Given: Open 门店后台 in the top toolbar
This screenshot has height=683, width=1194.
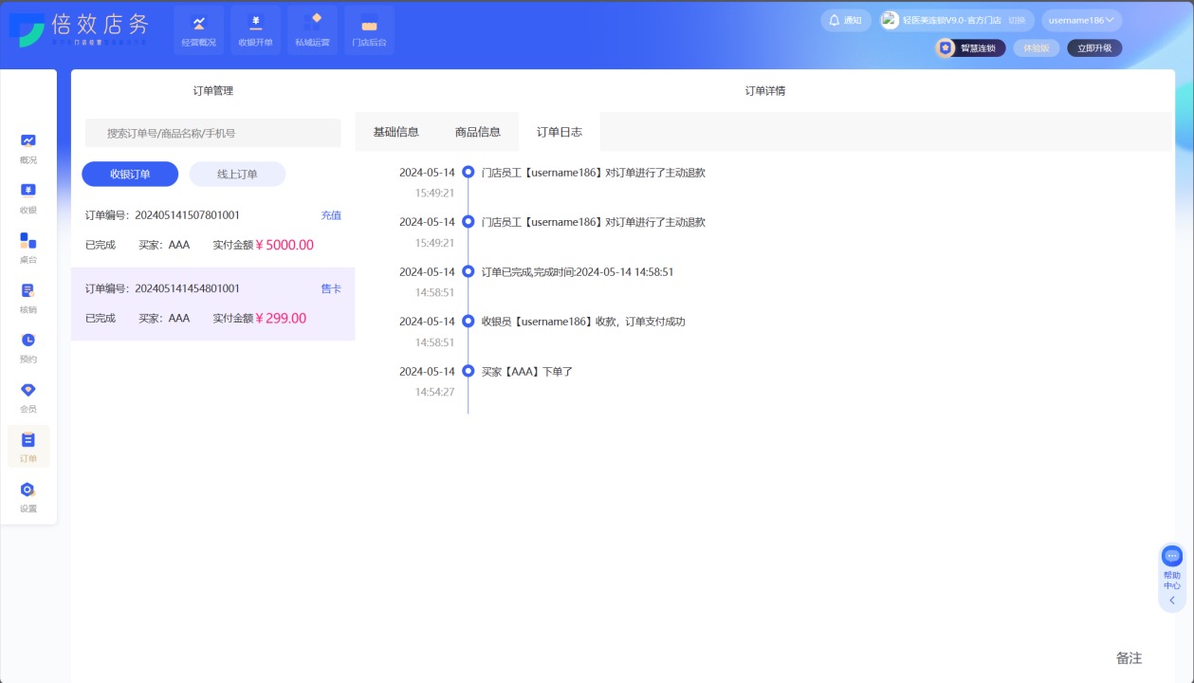Looking at the screenshot, I should [x=369, y=29].
